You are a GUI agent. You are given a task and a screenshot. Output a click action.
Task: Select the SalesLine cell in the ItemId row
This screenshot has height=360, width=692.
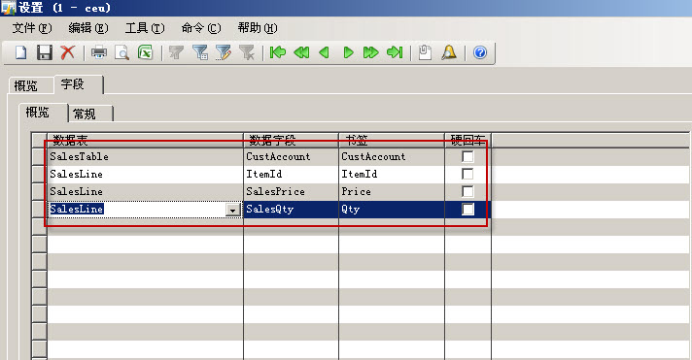tap(145, 174)
